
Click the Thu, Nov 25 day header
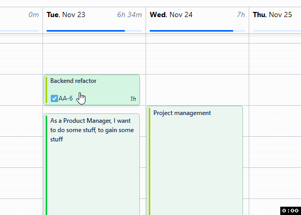click(x=272, y=15)
